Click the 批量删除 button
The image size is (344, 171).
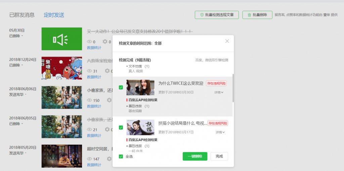[257, 15]
